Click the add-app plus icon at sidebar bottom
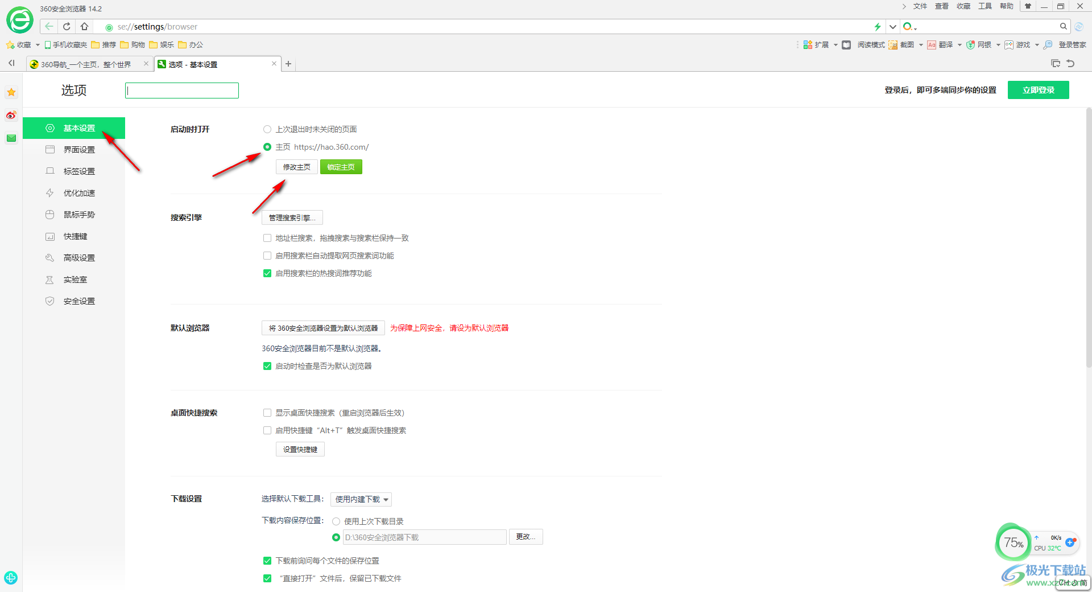Image resolution: width=1092 pixels, height=592 pixels. tap(11, 577)
